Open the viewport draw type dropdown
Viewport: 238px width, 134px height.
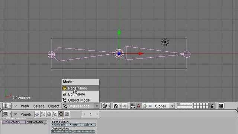point(106,106)
